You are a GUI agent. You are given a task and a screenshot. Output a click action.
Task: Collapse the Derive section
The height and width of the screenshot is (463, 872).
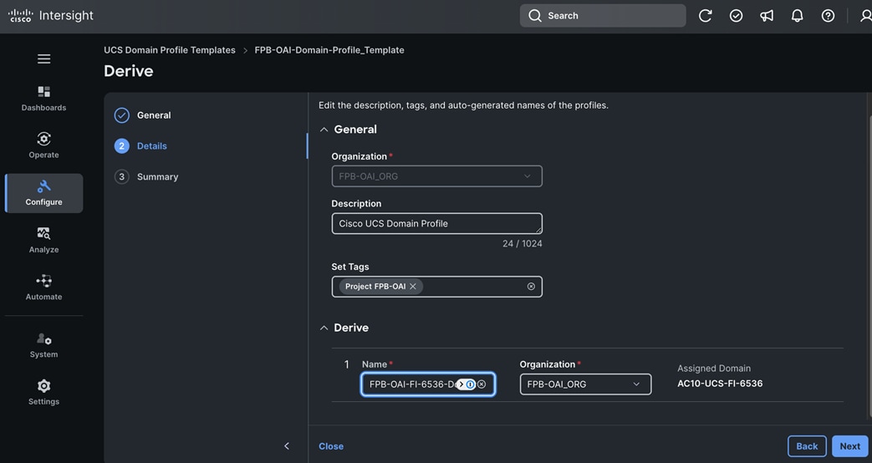point(324,328)
